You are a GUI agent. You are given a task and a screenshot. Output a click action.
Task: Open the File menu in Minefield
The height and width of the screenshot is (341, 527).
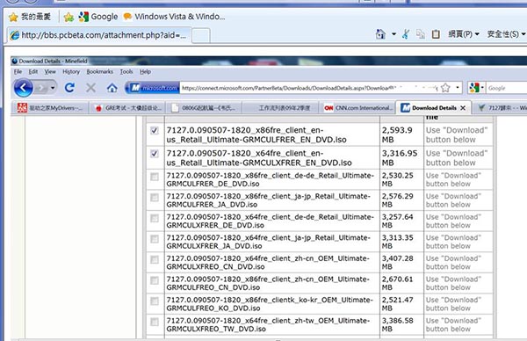click(18, 72)
